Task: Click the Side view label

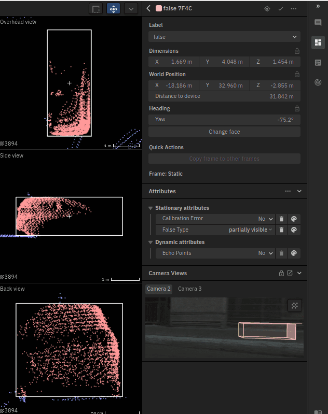Action: pos(11,155)
